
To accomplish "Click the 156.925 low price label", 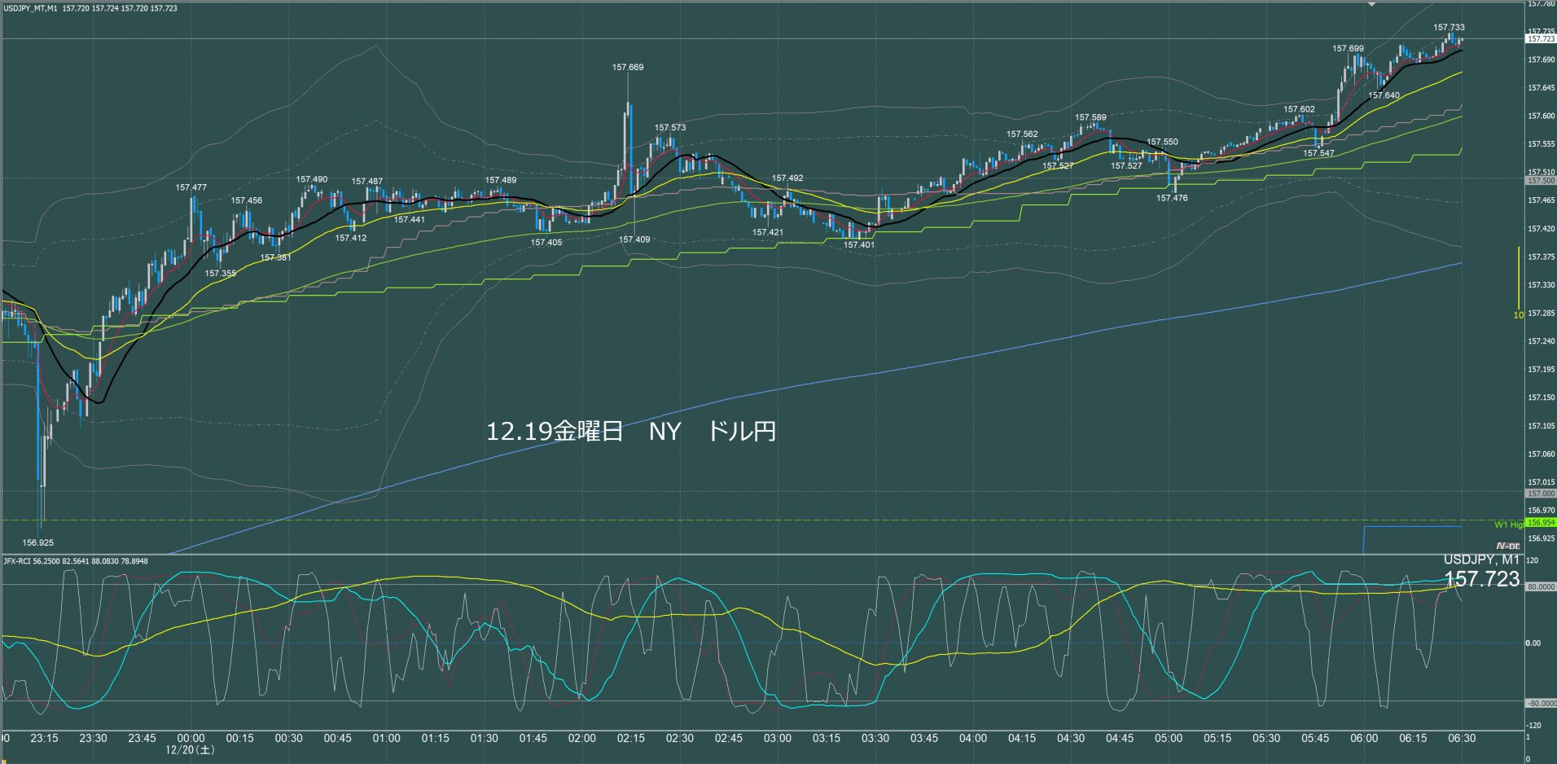I will click(x=38, y=542).
